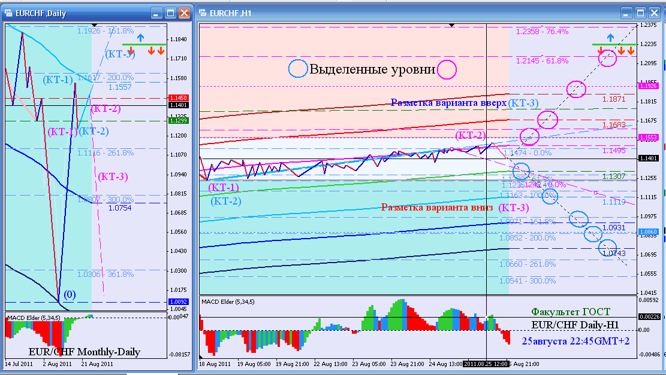Select the '(0)' point label in Daily chart
This screenshot has width=666, height=375.
click(70, 294)
